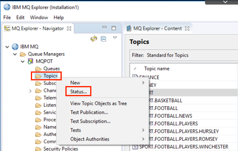The width and height of the screenshot is (238, 151).
Task: Open the Edit menu
Action: click(x=20, y=17)
